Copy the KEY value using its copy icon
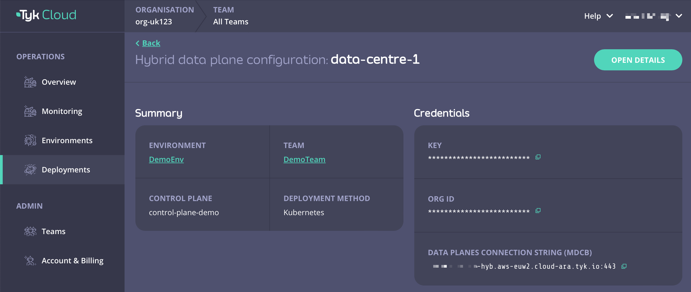Image resolution: width=691 pixels, height=292 pixels. [x=538, y=157]
